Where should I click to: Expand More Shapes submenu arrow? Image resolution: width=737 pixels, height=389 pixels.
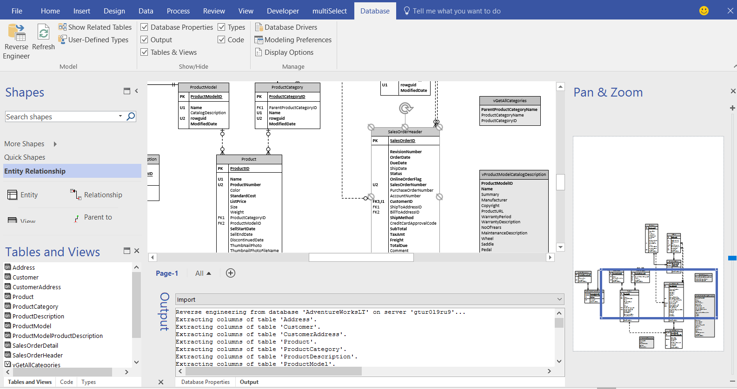pyautogui.click(x=55, y=144)
